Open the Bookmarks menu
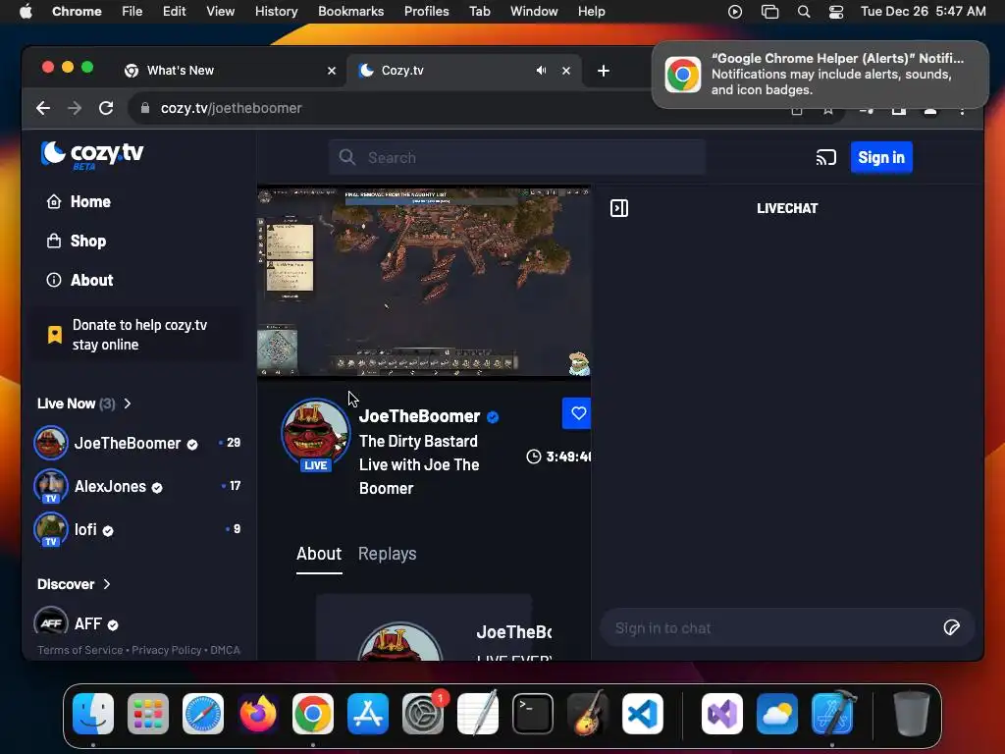 (350, 12)
